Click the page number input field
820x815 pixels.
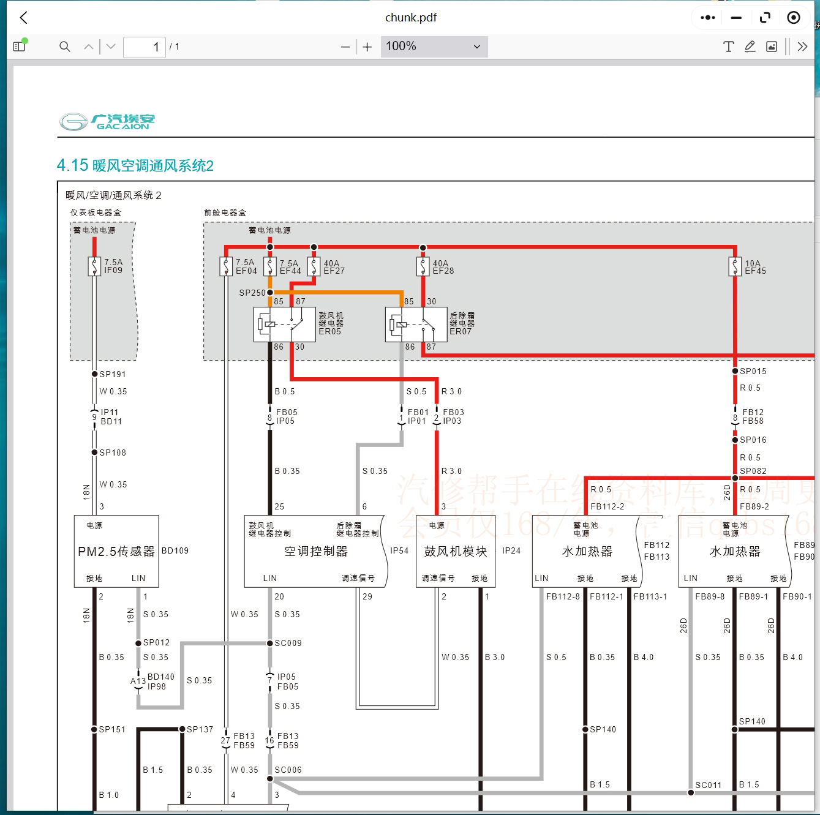[145, 47]
